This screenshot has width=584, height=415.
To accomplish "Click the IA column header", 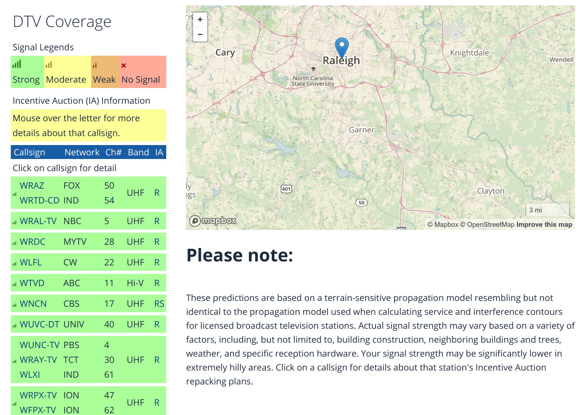I will pyautogui.click(x=159, y=152).
